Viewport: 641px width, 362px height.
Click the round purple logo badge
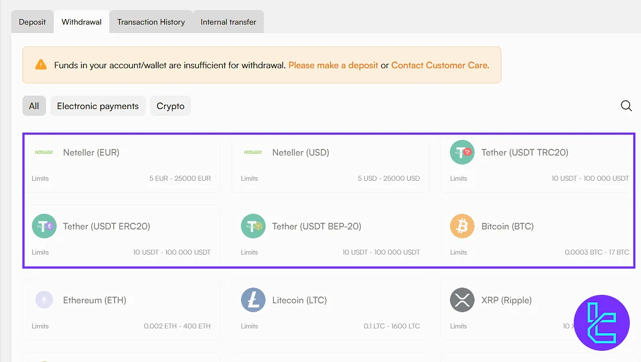(602, 323)
